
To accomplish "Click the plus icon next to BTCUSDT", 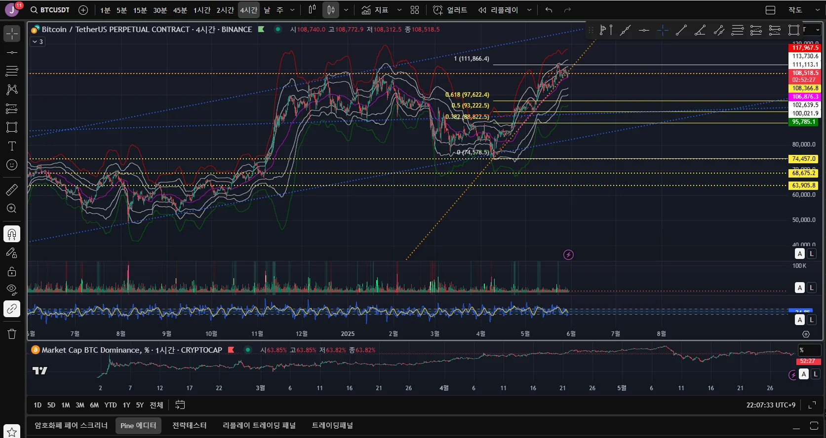I will click(83, 10).
